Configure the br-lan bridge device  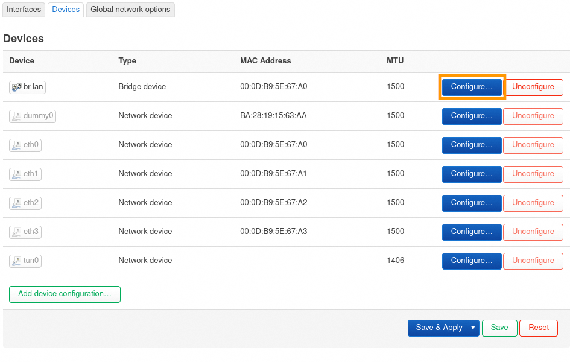click(472, 87)
